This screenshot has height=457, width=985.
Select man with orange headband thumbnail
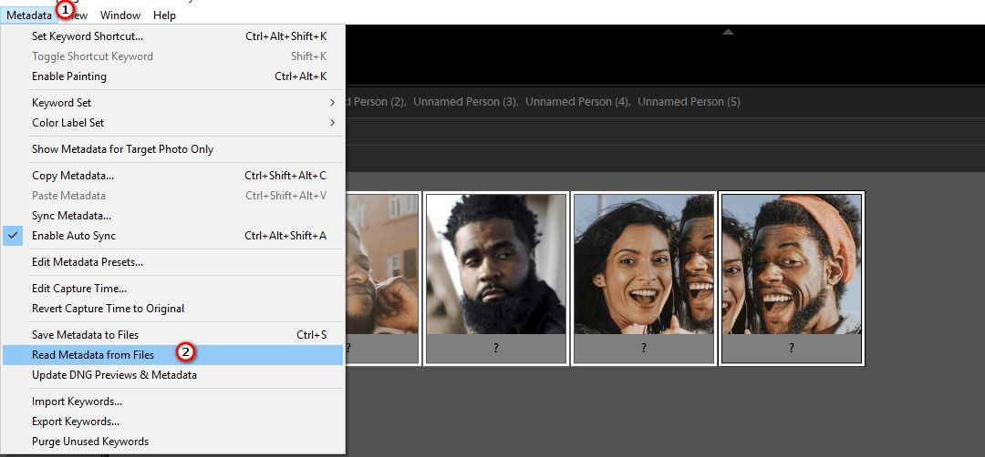pos(791,264)
